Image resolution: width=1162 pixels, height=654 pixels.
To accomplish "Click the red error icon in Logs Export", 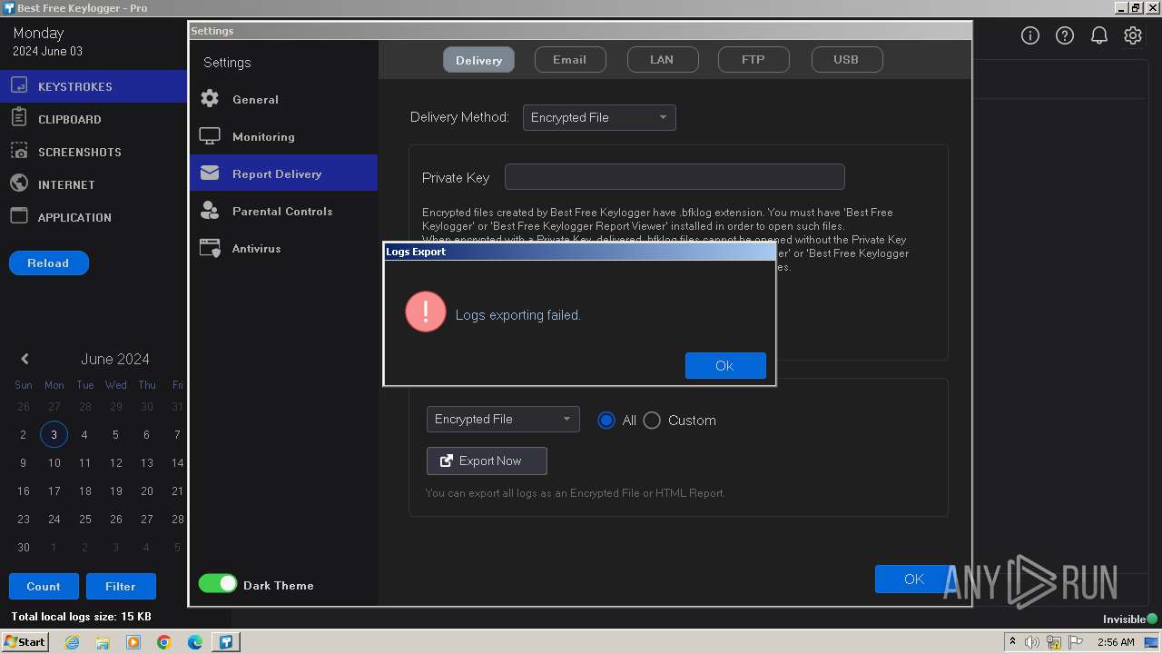I will point(425,312).
